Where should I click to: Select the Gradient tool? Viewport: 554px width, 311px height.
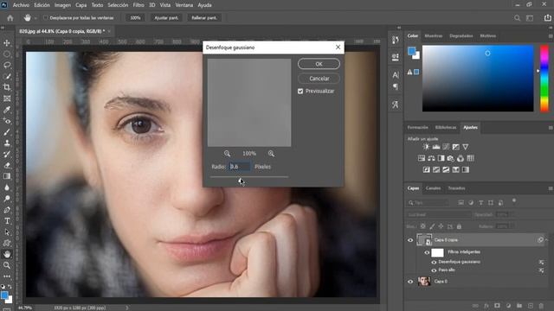(x=7, y=176)
